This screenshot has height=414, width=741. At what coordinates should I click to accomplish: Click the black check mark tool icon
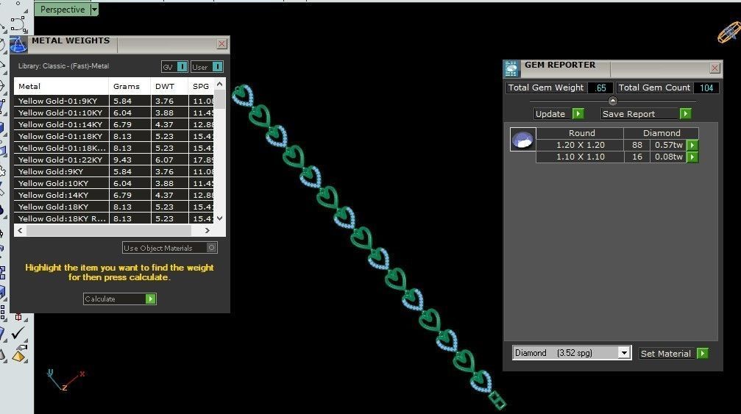click(18, 333)
